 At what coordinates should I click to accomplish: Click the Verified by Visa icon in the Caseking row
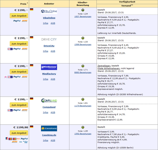point(25,142)
